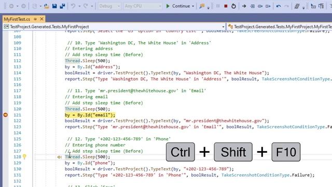The image size is (332, 187).
Task: Click the report.Step call on line 131
Action: (190, 175)
